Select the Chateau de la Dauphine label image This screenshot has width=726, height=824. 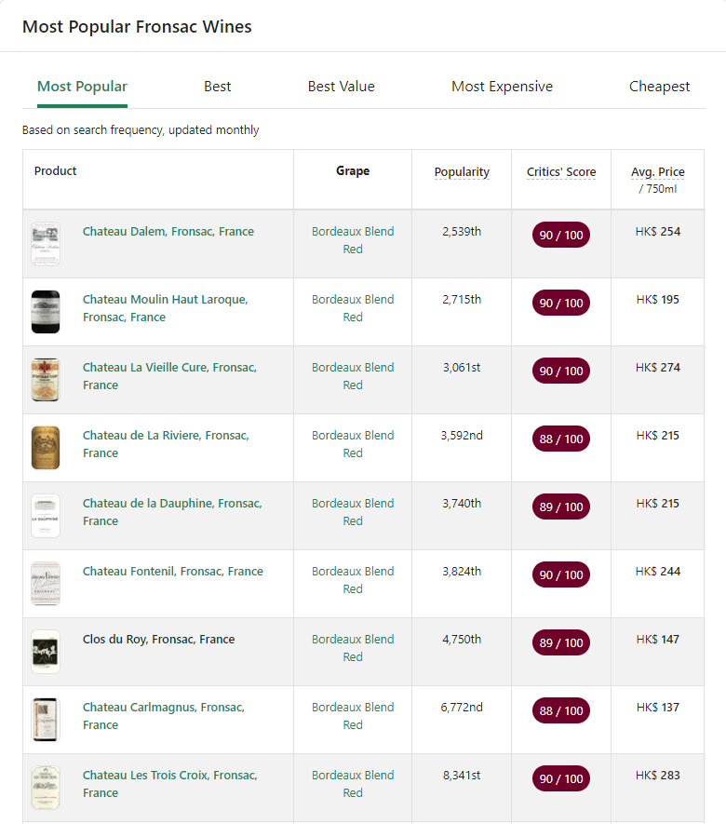click(46, 516)
